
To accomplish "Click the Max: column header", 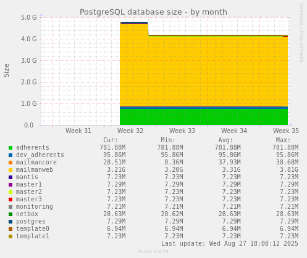I will pos(283,140).
